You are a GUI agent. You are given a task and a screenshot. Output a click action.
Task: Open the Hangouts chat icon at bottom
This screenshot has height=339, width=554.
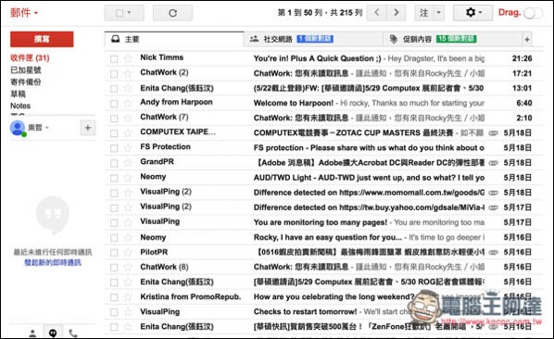click(53, 333)
